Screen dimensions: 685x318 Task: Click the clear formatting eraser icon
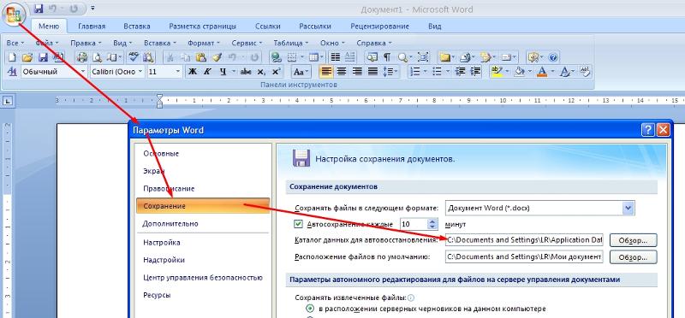click(586, 71)
